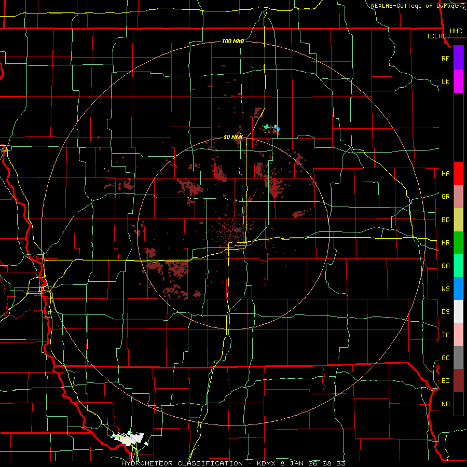Click the green-blue rain echo cluster
The height and width of the screenshot is (467, 467).
[271, 128]
